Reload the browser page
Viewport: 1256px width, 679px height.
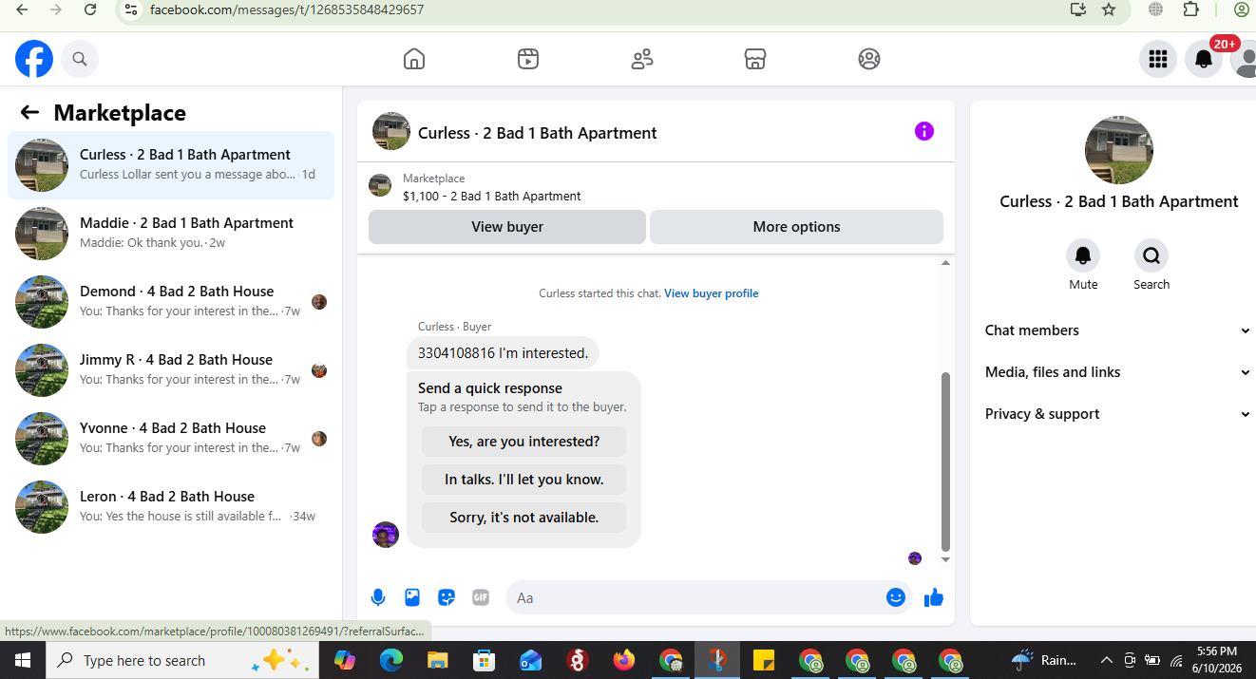[x=90, y=9]
